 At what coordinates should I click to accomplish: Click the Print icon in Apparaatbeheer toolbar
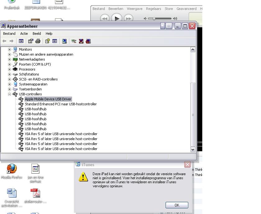(x=38, y=41)
